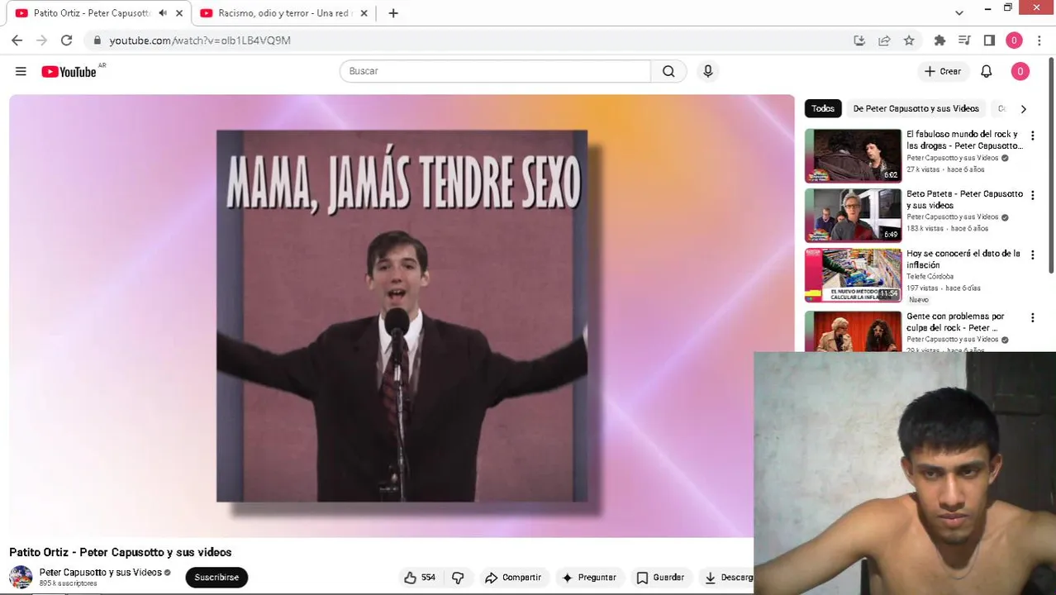Toggle the Chrome side panel
Viewport: 1056px width, 595px height.
point(989,40)
